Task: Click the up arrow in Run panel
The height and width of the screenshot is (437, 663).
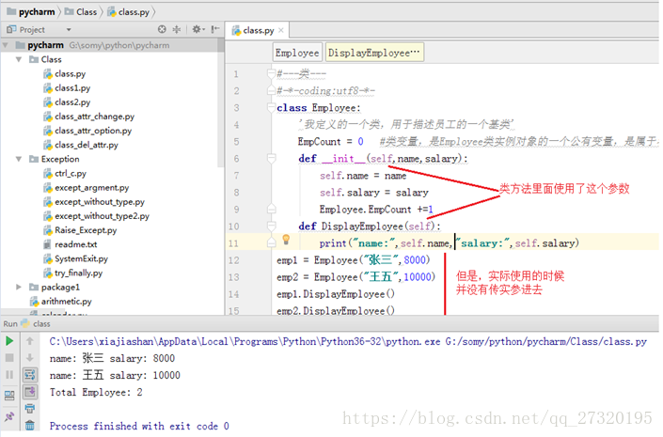Action: pos(29,341)
